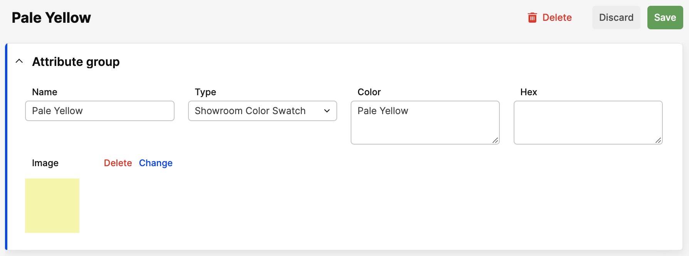
Task: Delete the attribute image via red link
Action: pyautogui.click(x=118, y=163)
